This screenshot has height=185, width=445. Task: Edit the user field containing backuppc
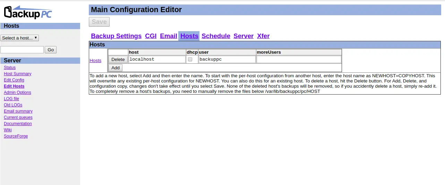tap(227, 59)
